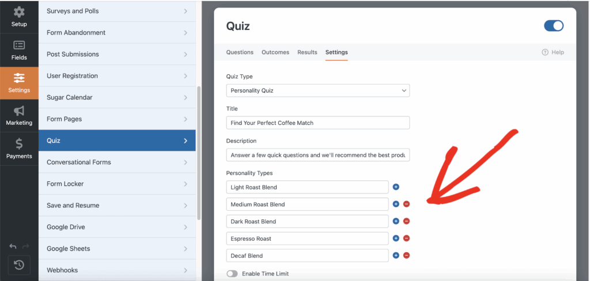Viewport: 590px width, 281px height.
Task: Expand the Surveys and Polls section
Action: pyautogui.click(x=117, y=11)
